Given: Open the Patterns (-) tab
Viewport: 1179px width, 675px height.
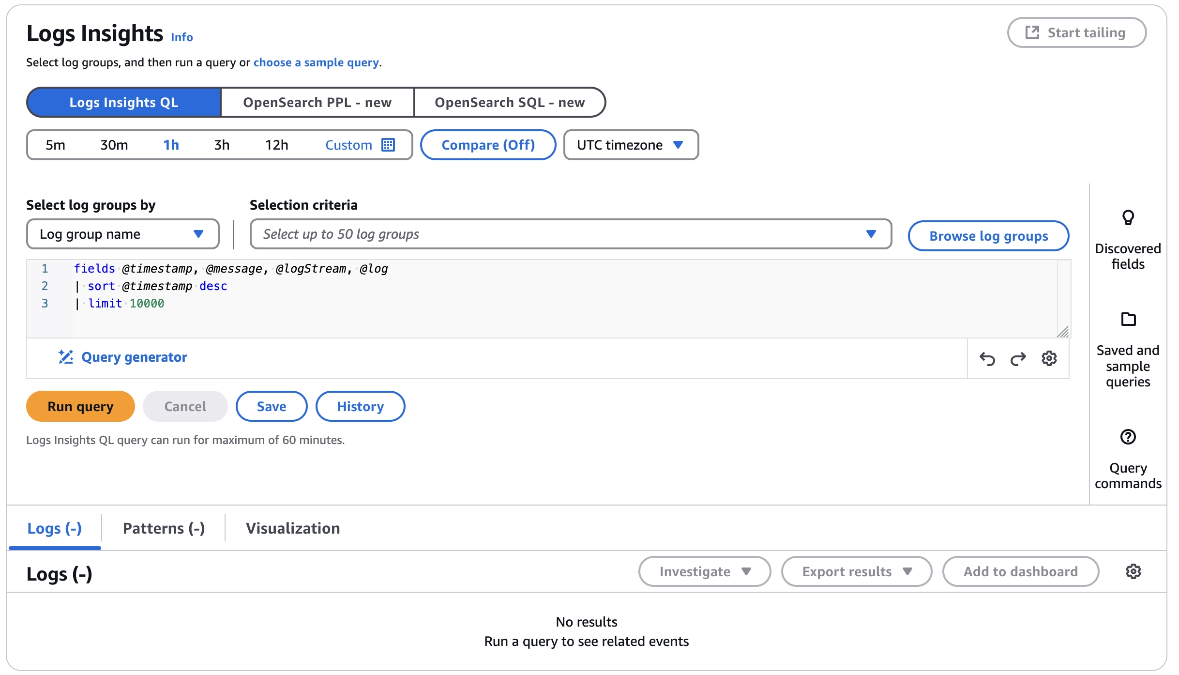Looking at the screenshot, I should [164, 528].
